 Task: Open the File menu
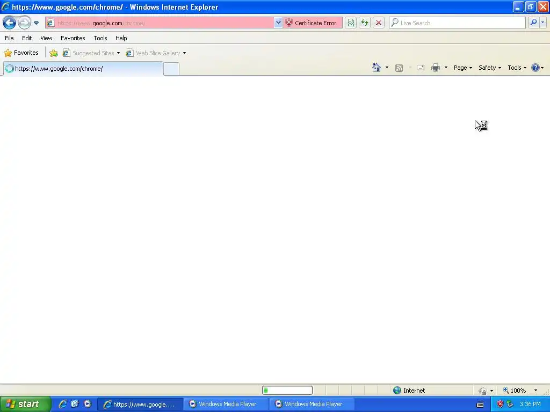tap(10, 38)
